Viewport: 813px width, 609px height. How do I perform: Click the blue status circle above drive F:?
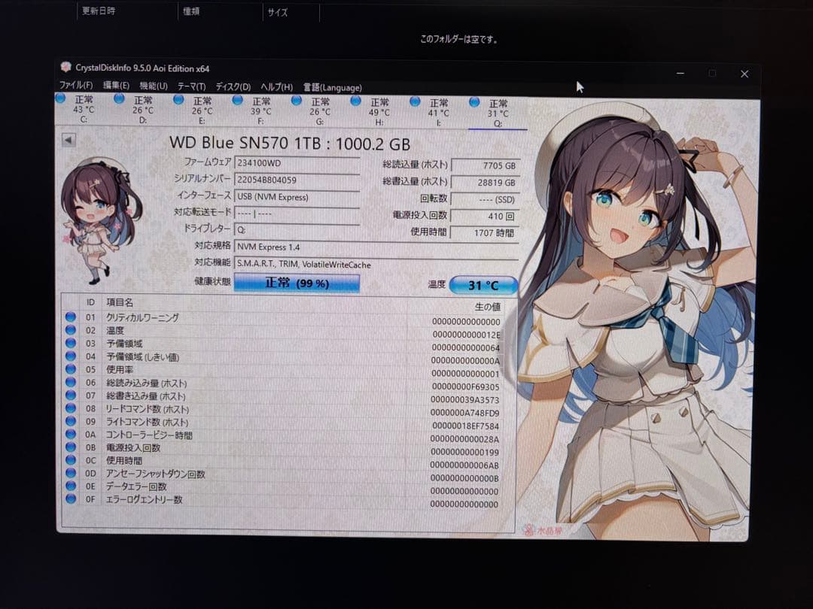point(238,98)
